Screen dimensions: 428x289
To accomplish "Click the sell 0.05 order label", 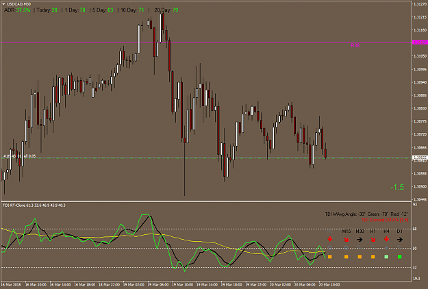I will pyautogui.click(x=19, y=156).
